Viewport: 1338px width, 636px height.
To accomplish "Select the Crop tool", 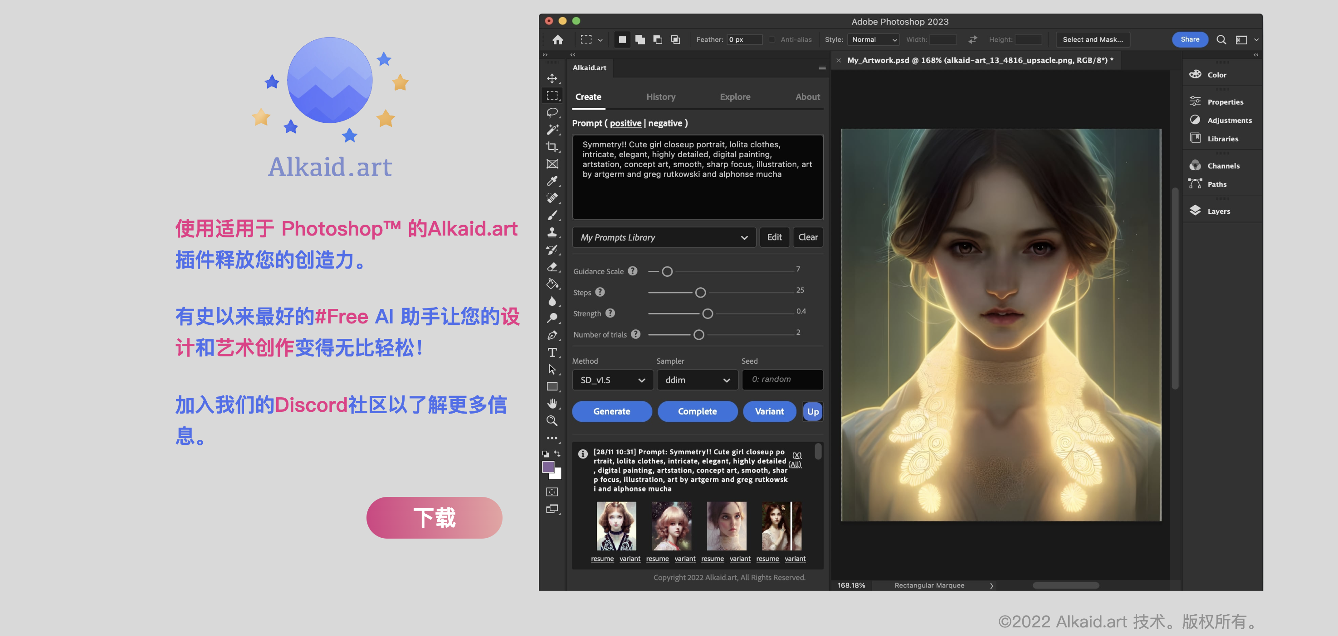I will [552, 147].
